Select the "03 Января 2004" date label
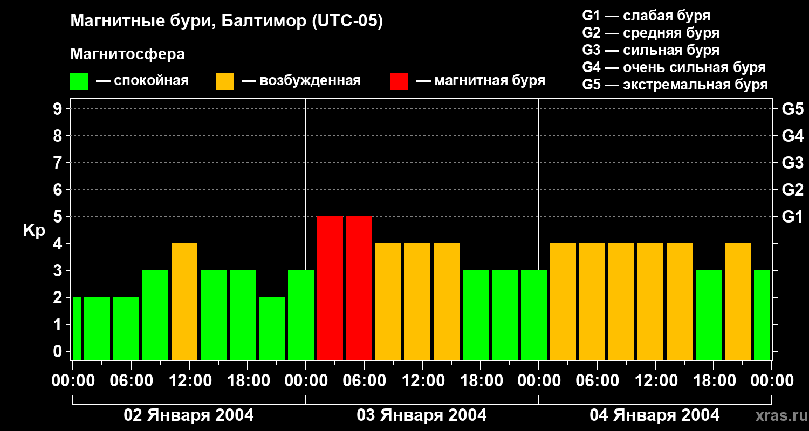809x431 pixels. tap(422, 415)
